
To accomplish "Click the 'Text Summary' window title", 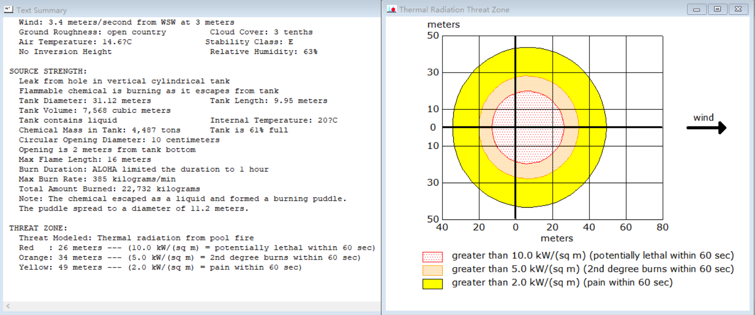I will [x=42, y=10].
